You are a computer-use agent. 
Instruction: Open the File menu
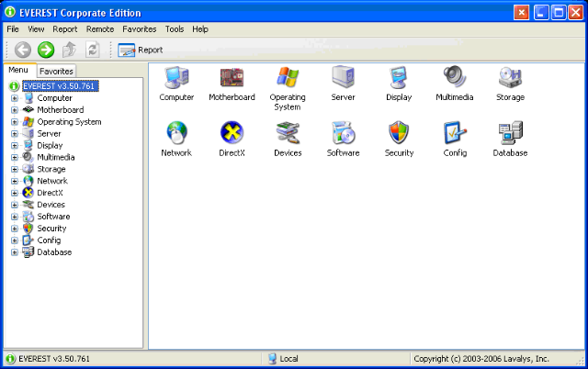[x=13, y=29]
